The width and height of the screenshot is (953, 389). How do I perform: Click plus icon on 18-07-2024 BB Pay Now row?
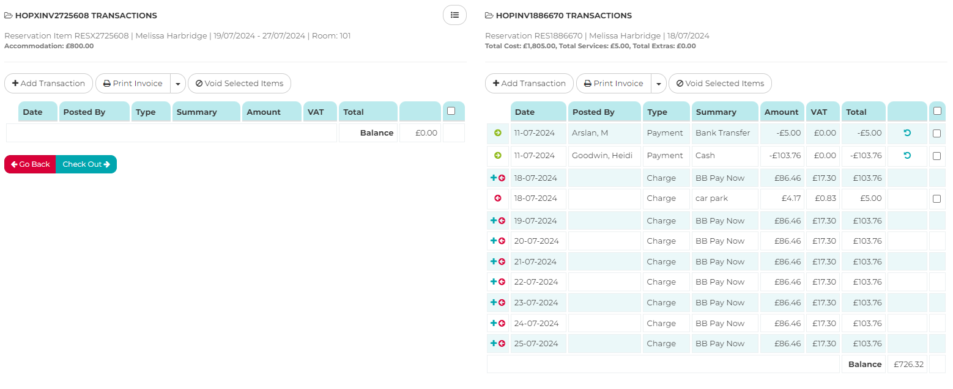tap(494, 178)
